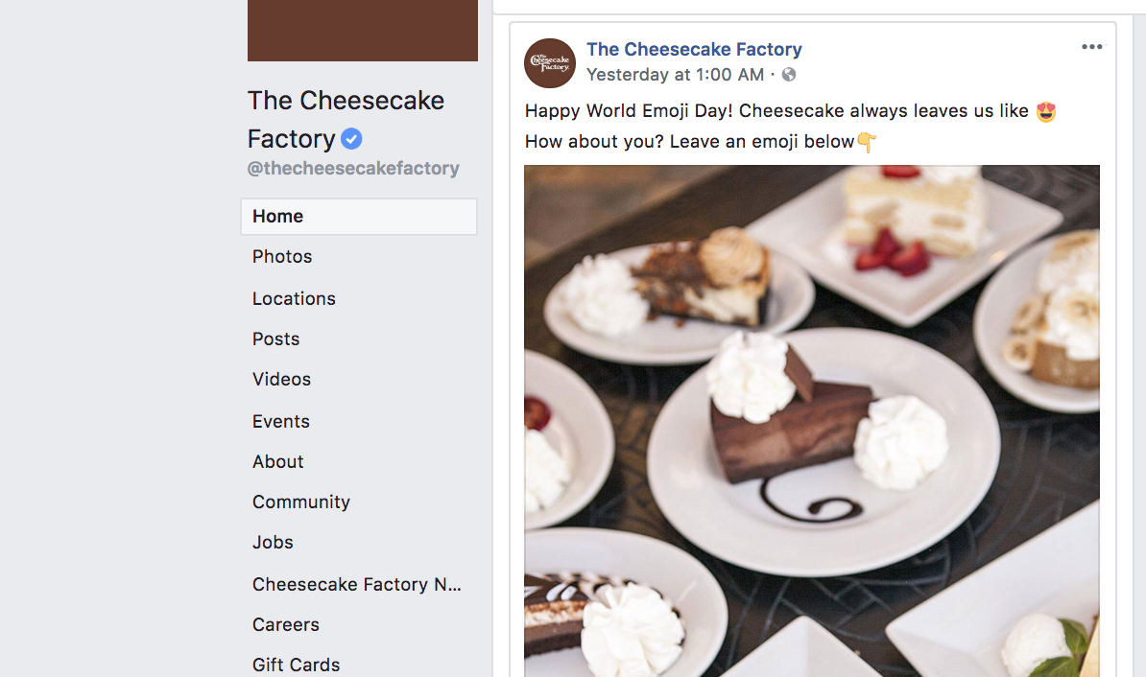The image size is (1146, 677).
Task: Open the truncated Cheesecake Factory N... item
Action: [357, 584]
